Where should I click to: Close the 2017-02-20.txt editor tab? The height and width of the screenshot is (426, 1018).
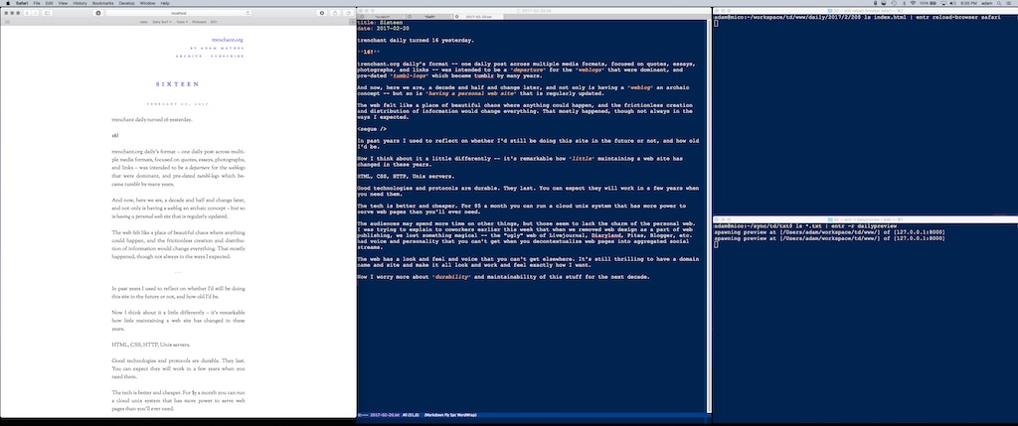(457, 17)
